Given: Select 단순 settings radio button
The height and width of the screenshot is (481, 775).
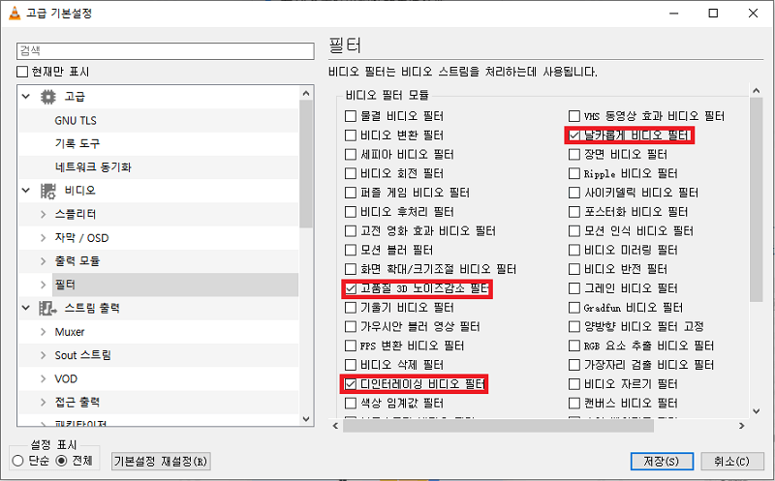Looking at the screenshot, I should coord(18,461).
